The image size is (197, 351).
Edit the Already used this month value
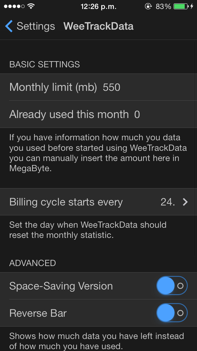(137, 115)
